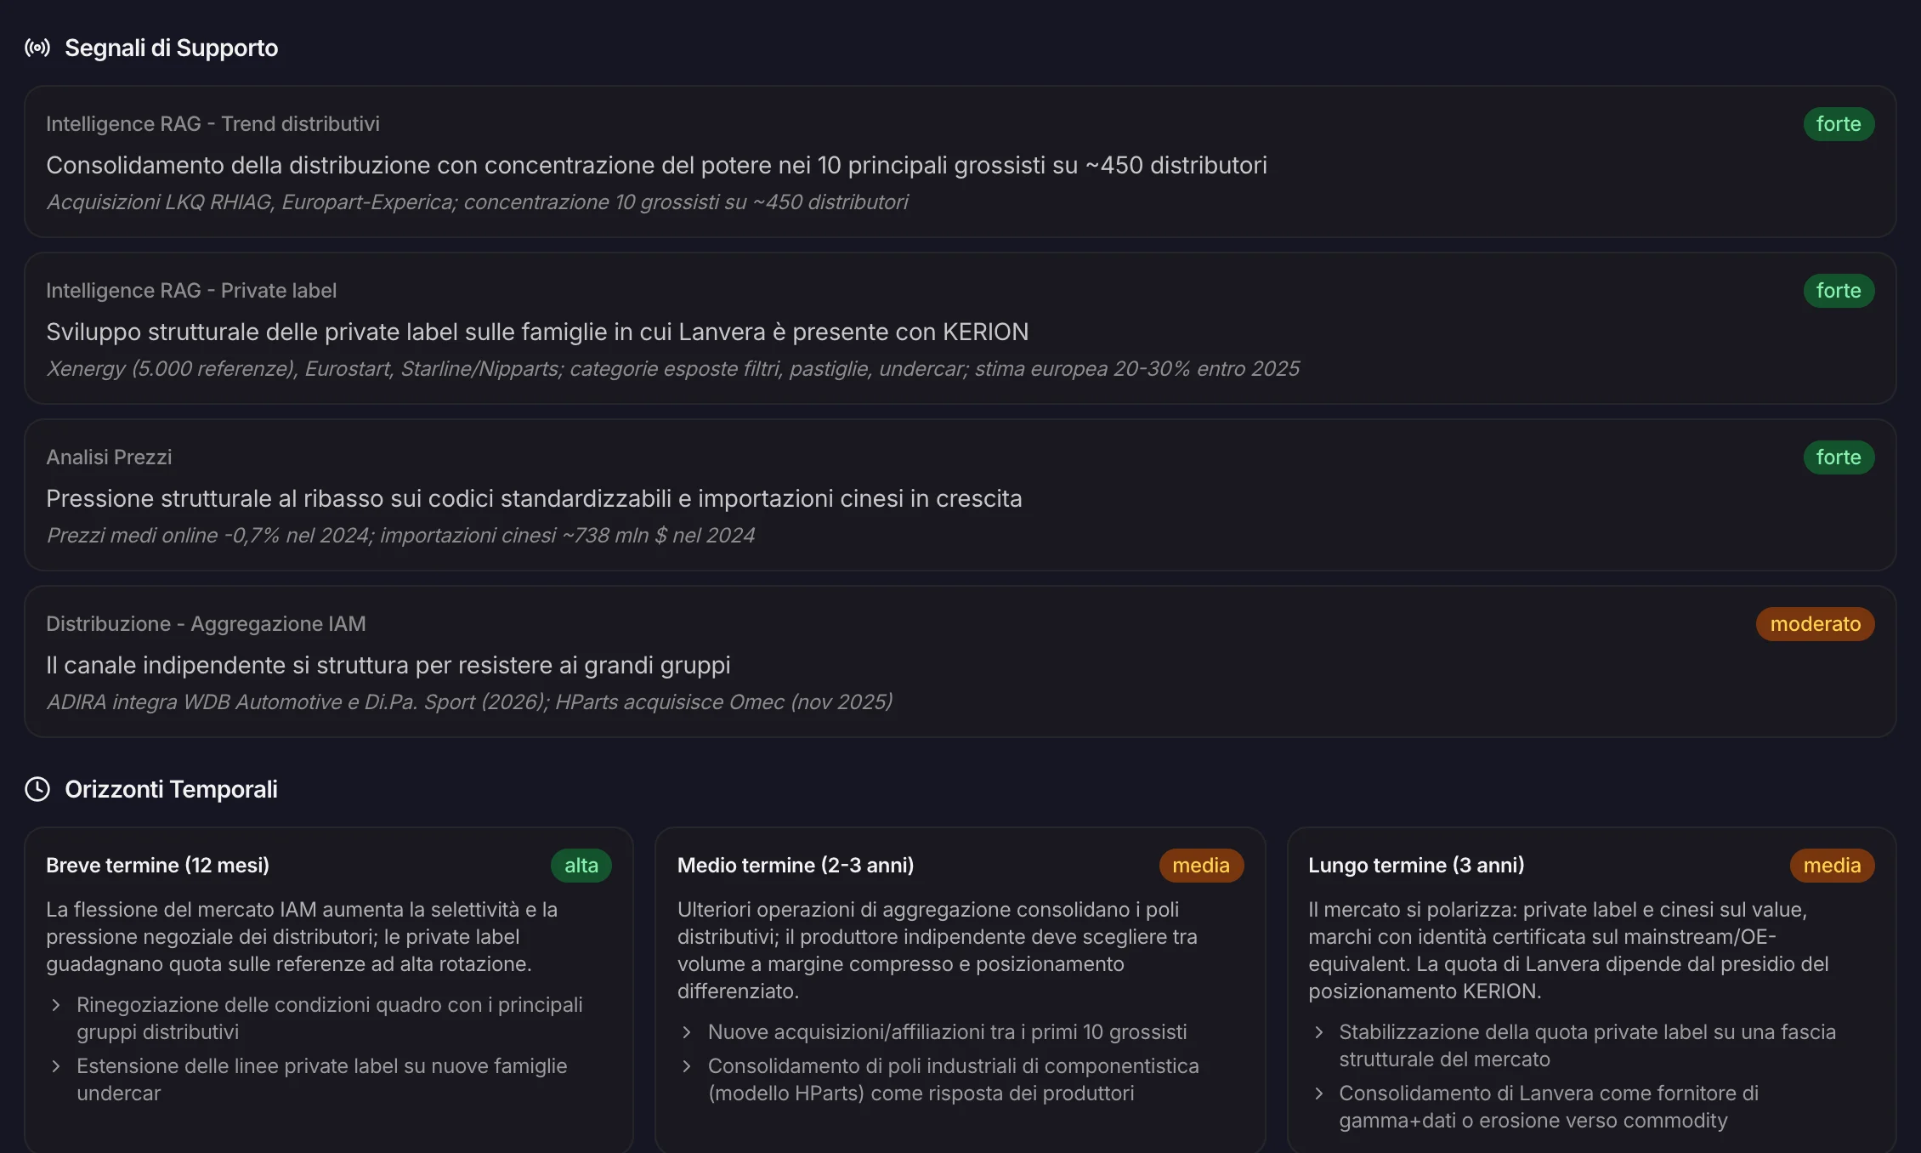Screen dimensions: 1921x1153
Task: Click chevron before Estensione delle linee private label
Action: [x=56, y=1066]
